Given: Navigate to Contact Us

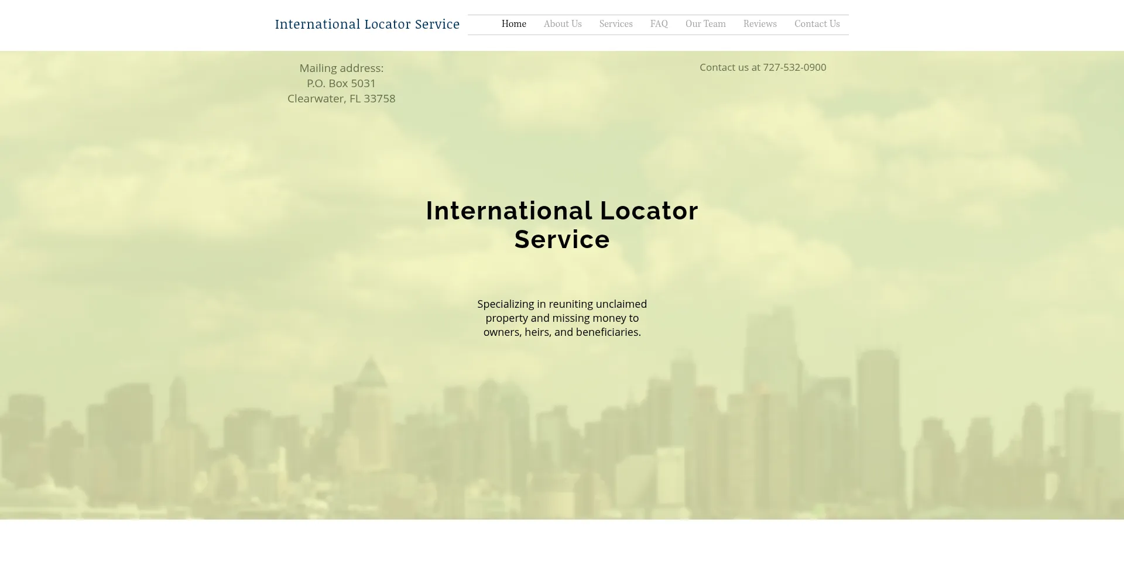Looking at the screenshot, I should coord(817,24).
